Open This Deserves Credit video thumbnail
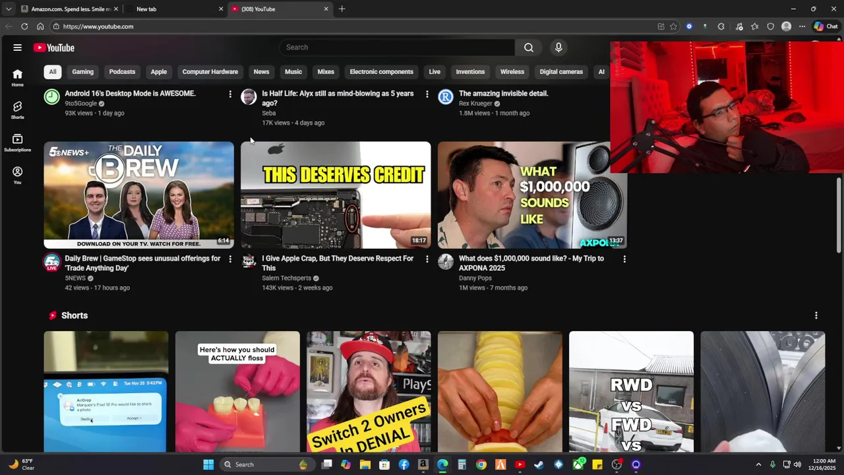This screenshot has height=475, width=844. tap(336, 195)
